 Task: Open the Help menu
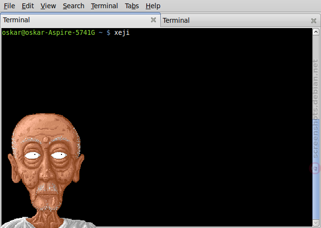(153, 6)
